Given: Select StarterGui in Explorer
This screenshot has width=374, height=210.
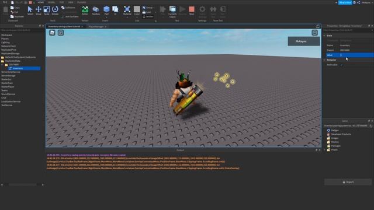Looking at the screenshot, I should [x=6, y=79].
